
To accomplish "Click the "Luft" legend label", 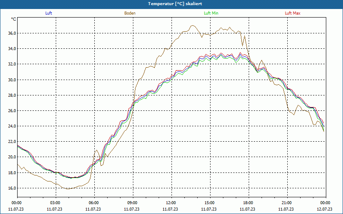I will click(48, 13).
